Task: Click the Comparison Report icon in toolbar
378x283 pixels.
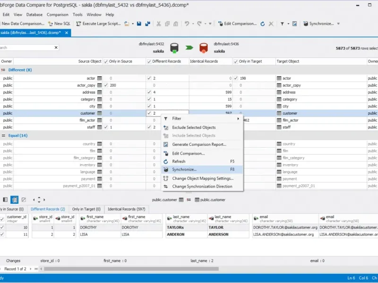Action: [x=294, y=24]
